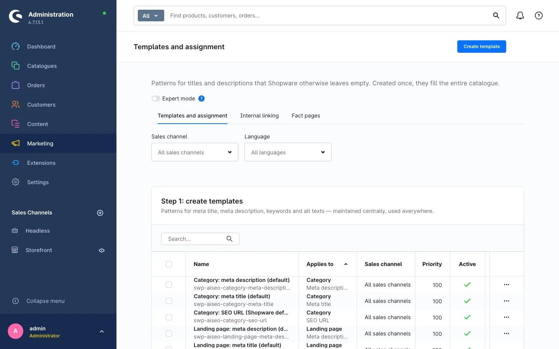Click Collapse menu link

tap(45, 301)
